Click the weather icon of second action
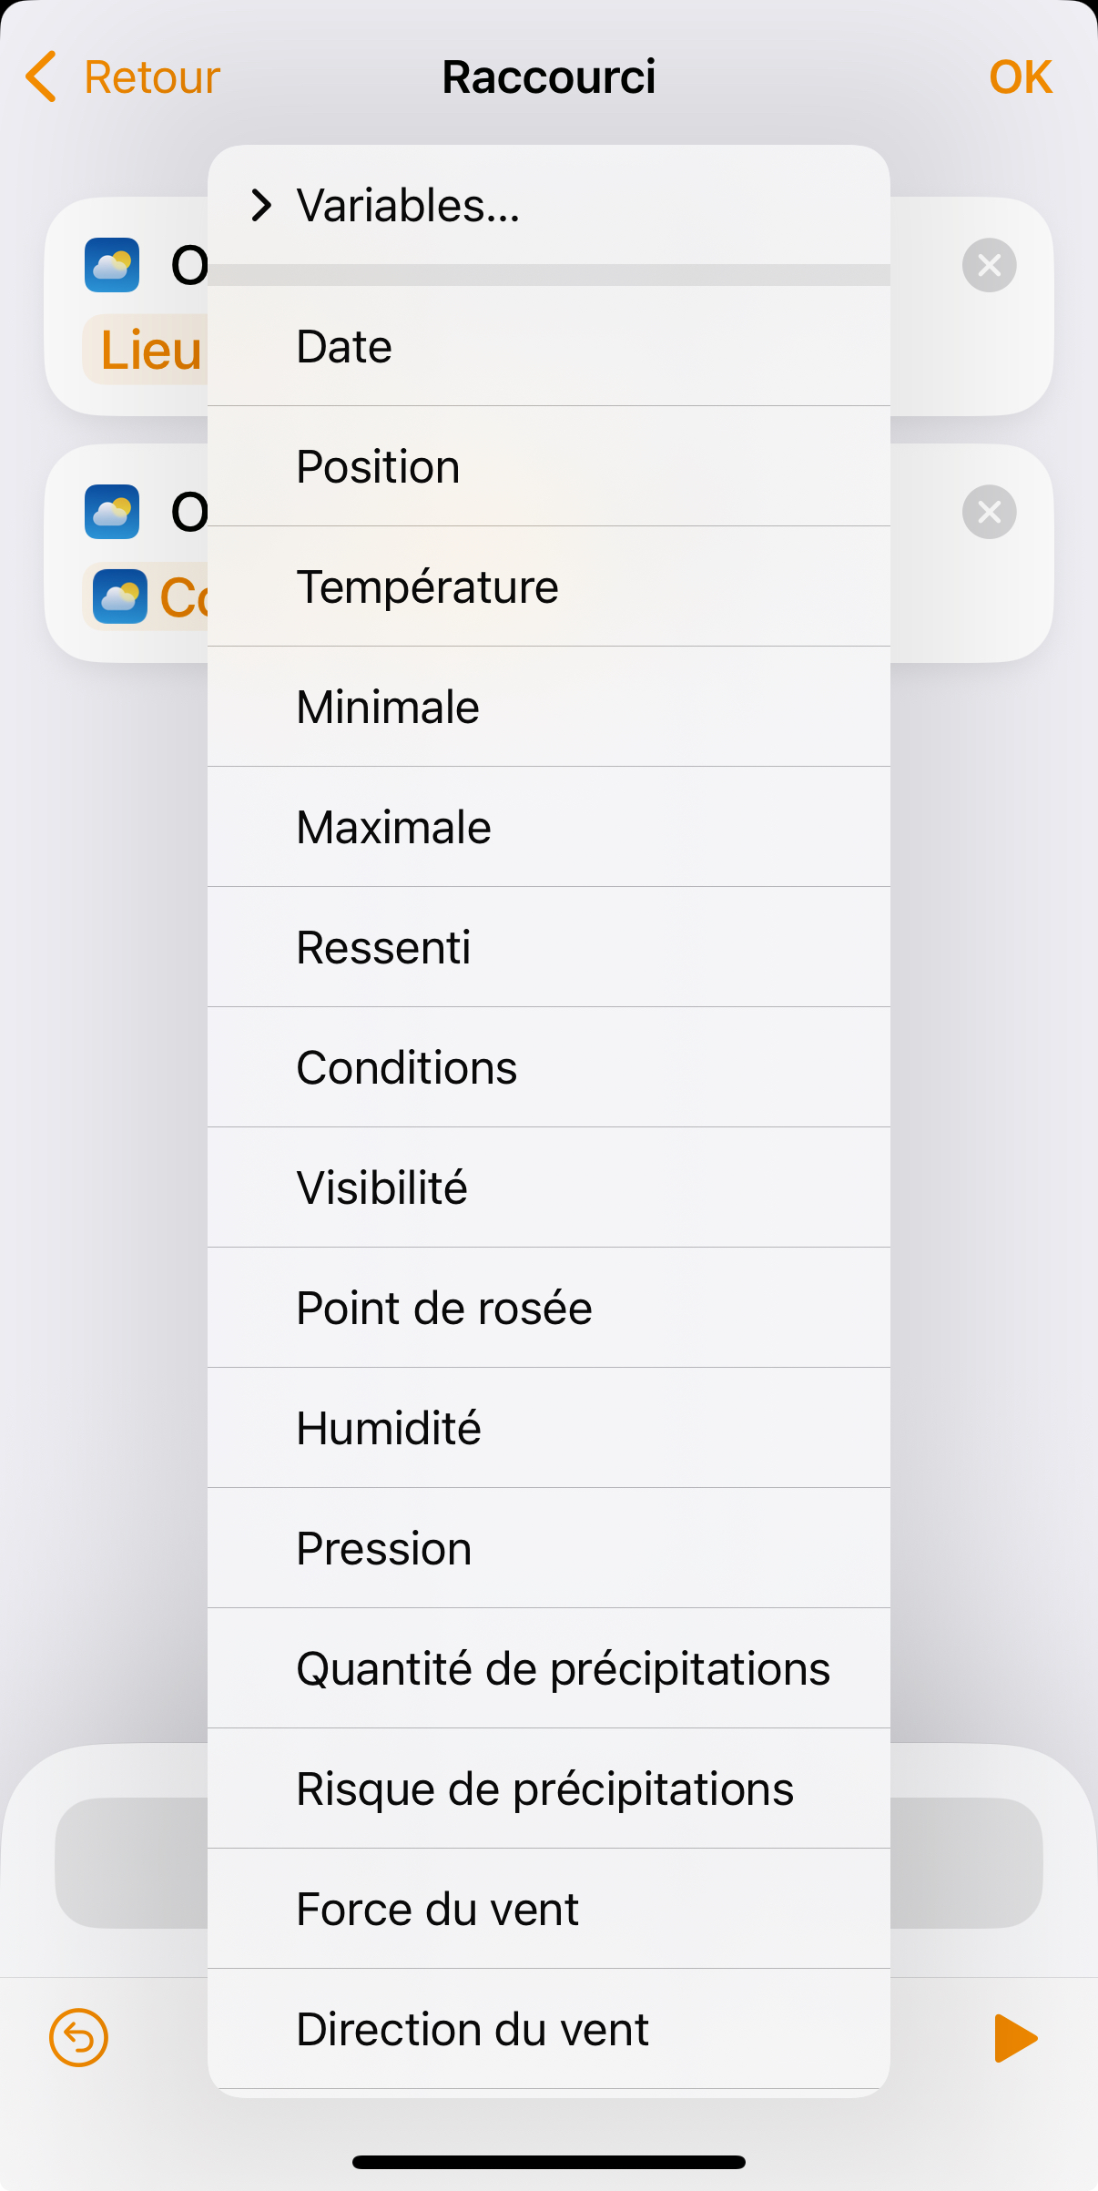Image resolution: width=1098 pixels, height=2191 pixels. pyautogui.click(x=112, y=512)
